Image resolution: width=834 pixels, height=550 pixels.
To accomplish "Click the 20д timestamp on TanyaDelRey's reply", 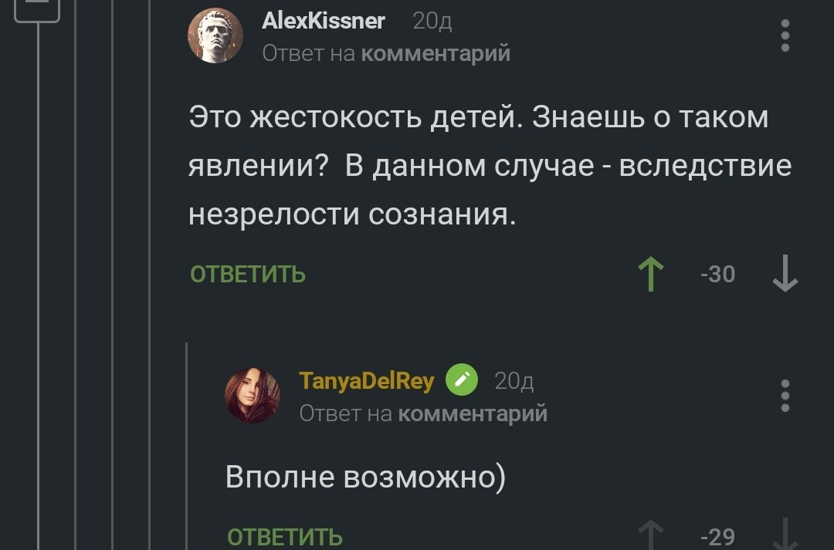I will point(514,381).
